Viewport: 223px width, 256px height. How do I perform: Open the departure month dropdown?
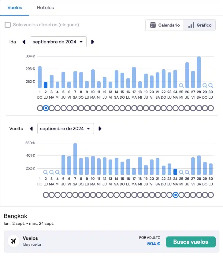coord(58,42)
